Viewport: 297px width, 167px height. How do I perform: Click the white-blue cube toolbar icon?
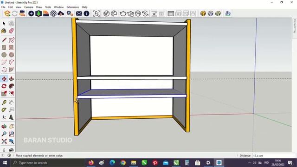(x=211, y=13)
